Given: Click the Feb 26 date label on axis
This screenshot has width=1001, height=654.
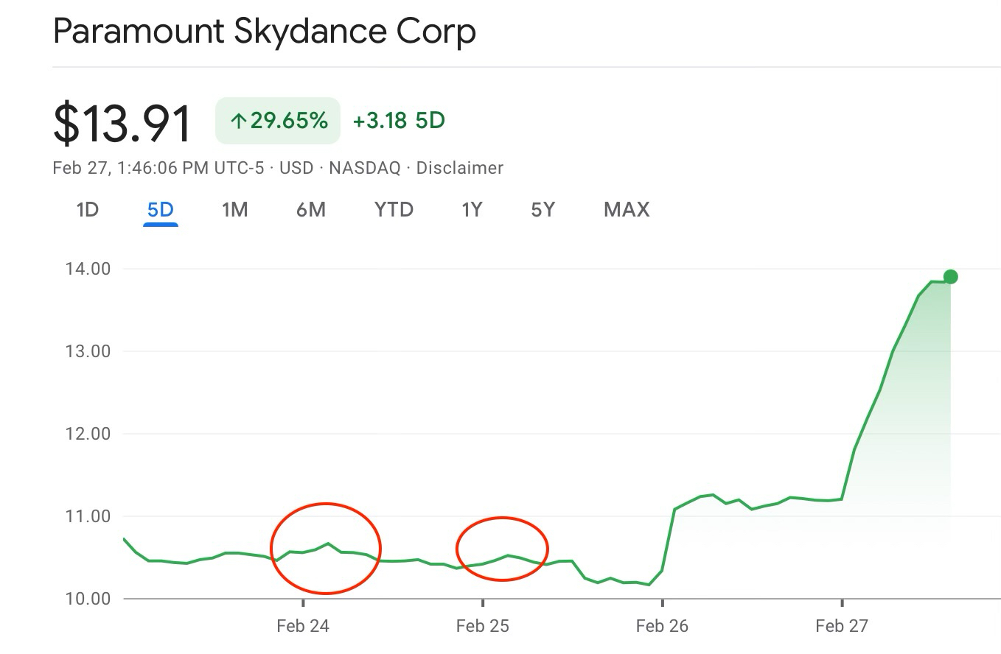Looking at the screenshot, I should (661, 626).
